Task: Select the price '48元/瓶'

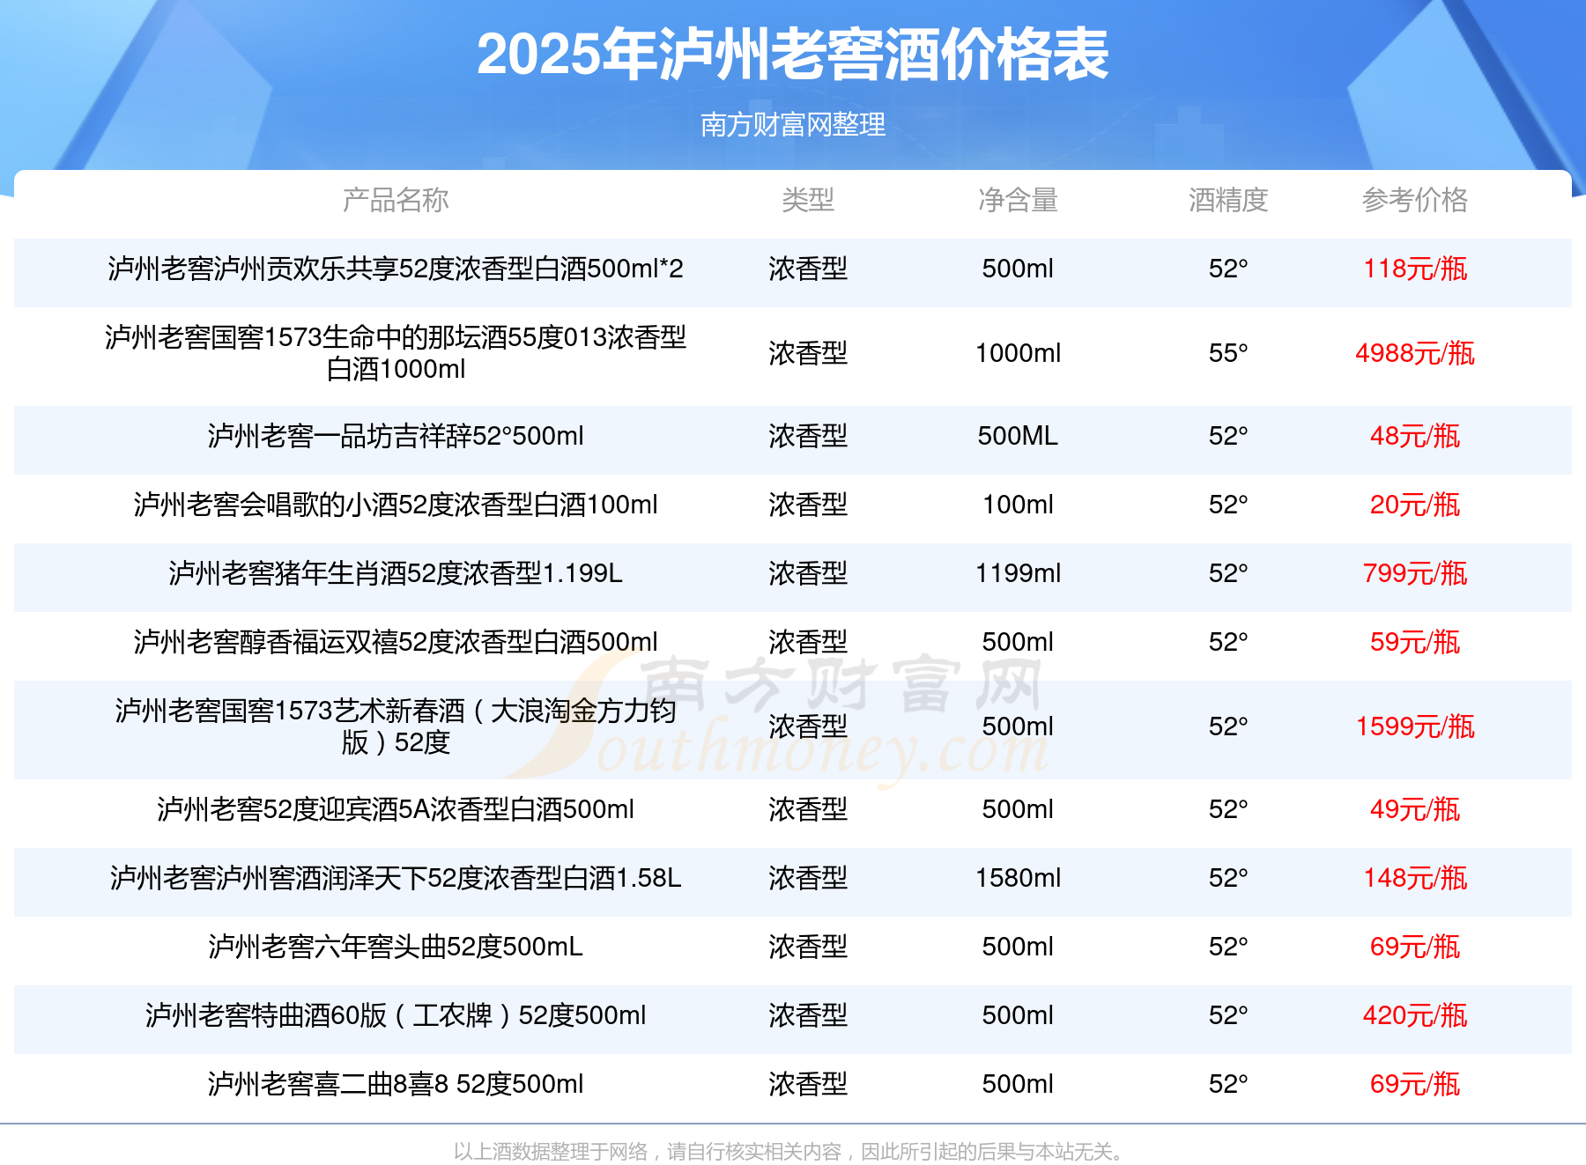Action: [1415, 436]
